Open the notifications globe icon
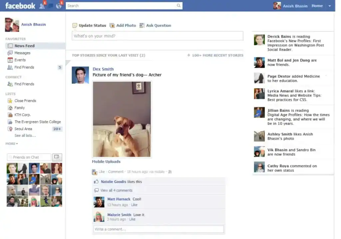 pos(59,6)
